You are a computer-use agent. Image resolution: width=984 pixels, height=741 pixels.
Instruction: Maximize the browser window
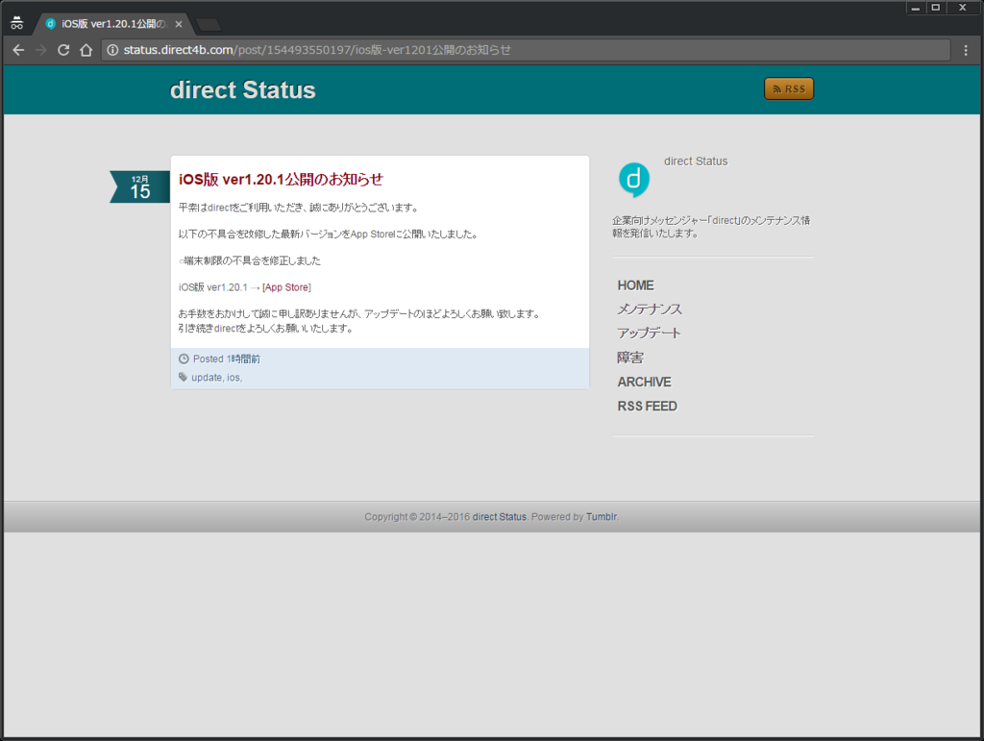[936, 8]
